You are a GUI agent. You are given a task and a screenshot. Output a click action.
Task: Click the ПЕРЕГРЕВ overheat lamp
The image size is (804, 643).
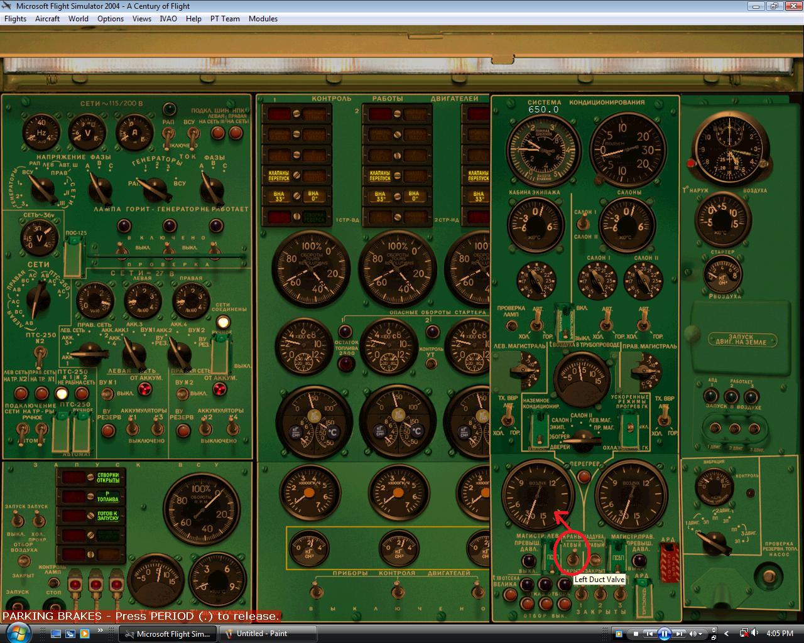tap(584, 477)
